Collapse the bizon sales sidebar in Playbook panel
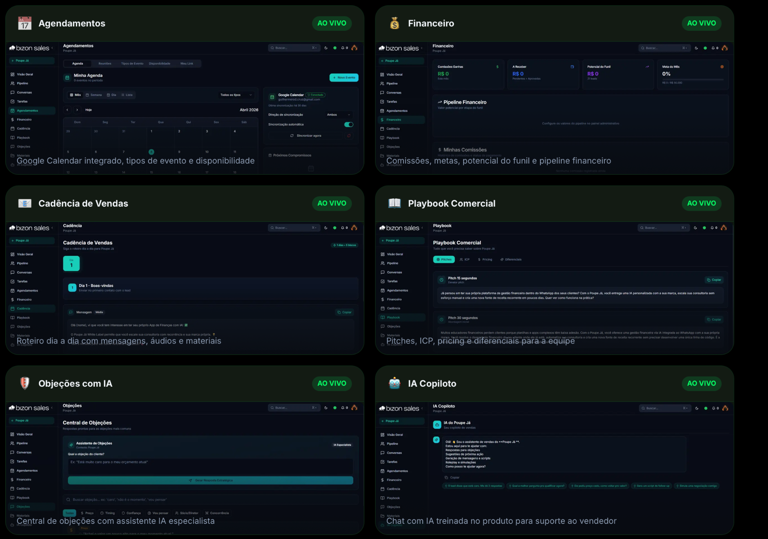768x539 pixels. click(x=422, y=228)
